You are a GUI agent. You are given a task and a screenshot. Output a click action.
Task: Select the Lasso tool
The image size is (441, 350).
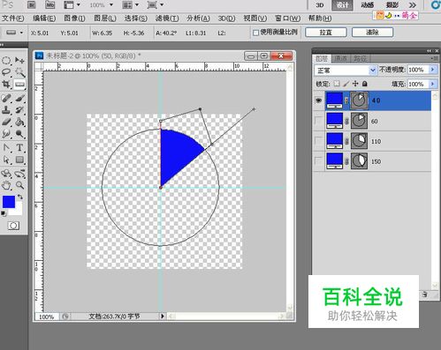point(6,72)
